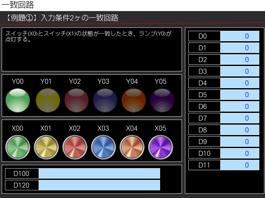Toggle the green X00 switch

click(17, 147)
